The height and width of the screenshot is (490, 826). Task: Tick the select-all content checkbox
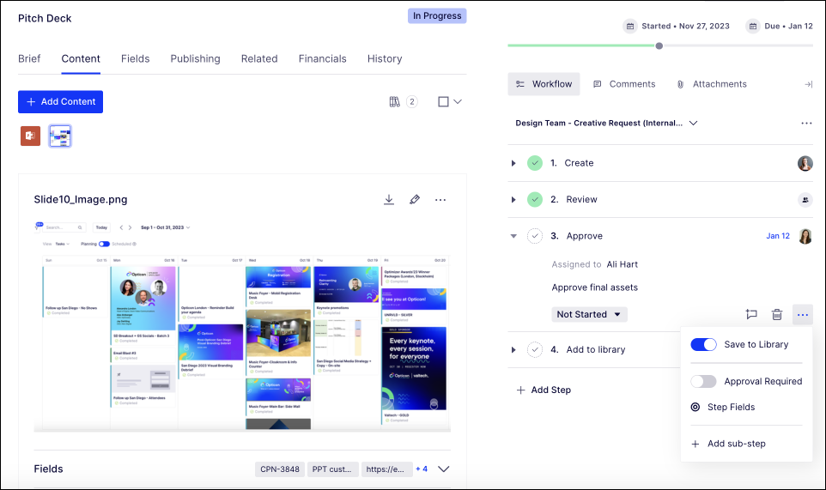click(443, 102)
